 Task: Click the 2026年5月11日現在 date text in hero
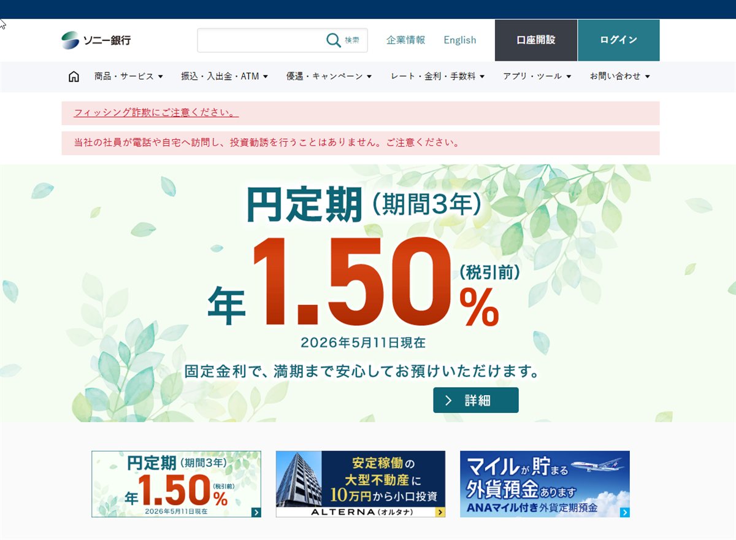click(363, 342)
